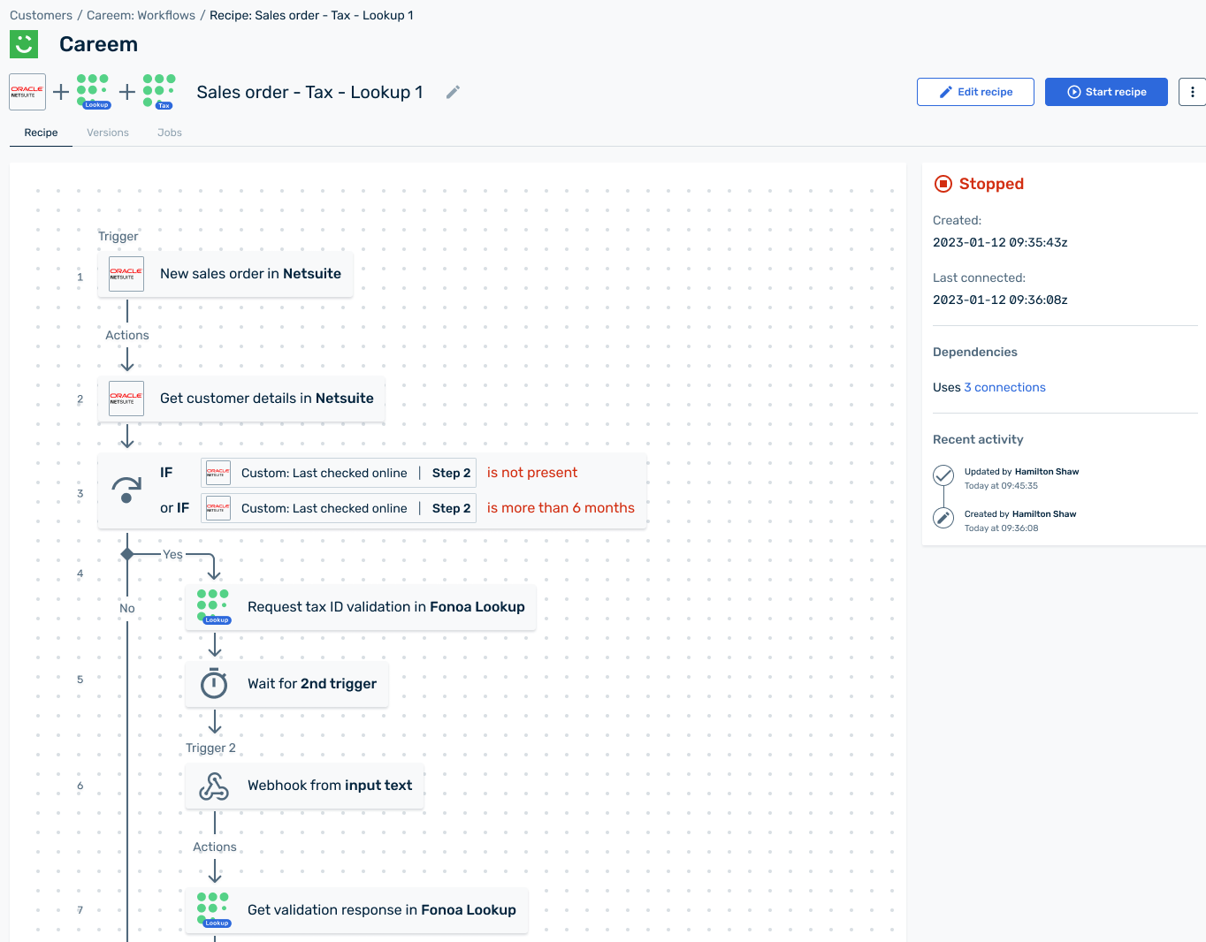Click the No branch label

coord(127,608)
